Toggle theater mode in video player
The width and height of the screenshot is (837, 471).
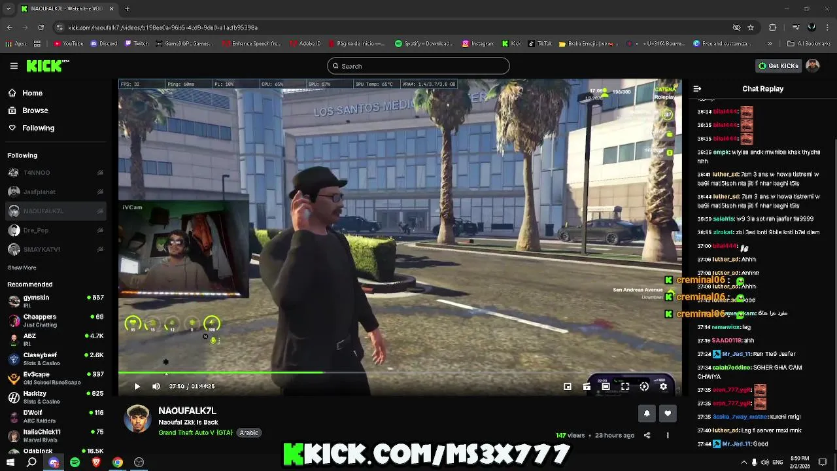(x=606, y=387)
